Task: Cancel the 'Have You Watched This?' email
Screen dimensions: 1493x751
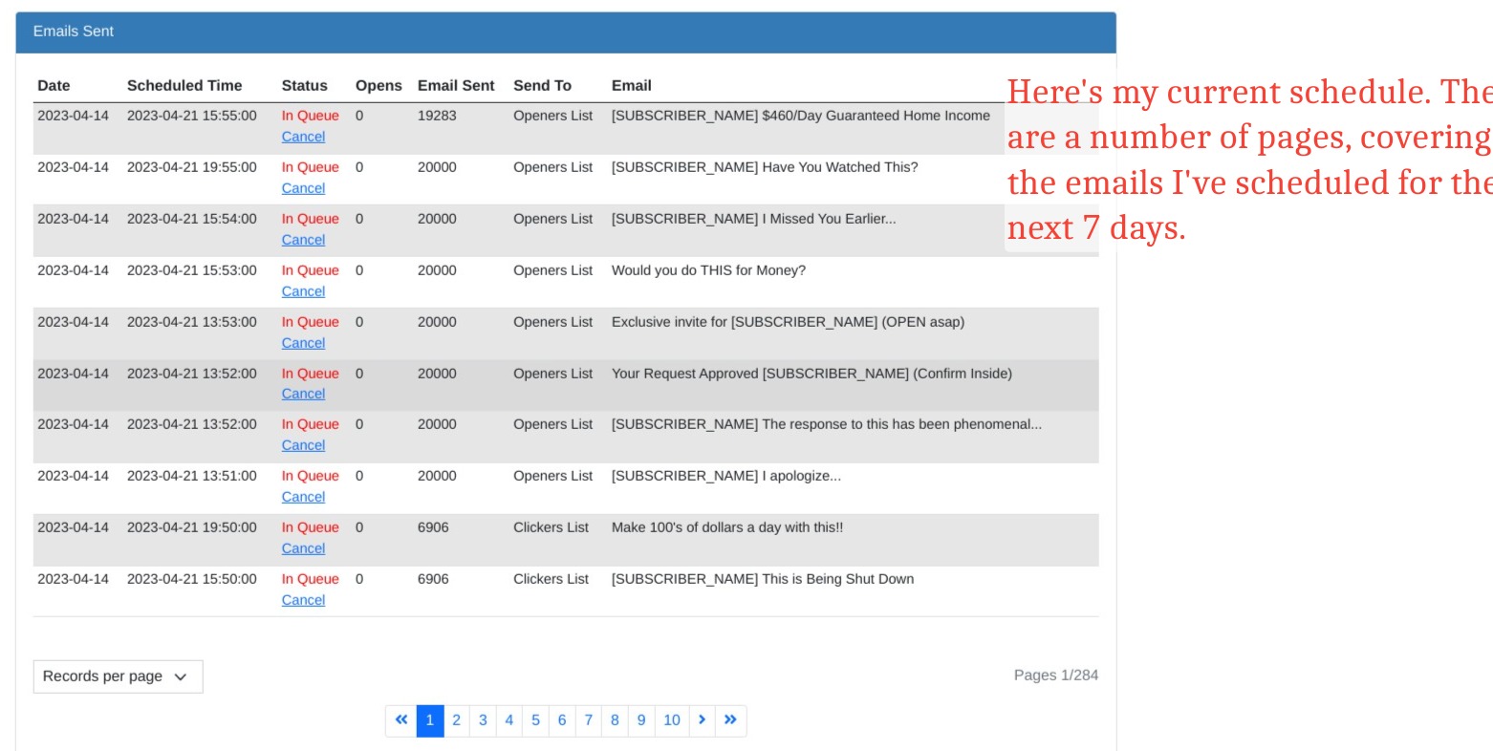Action: pyautogui.click(x=303, y=189)
